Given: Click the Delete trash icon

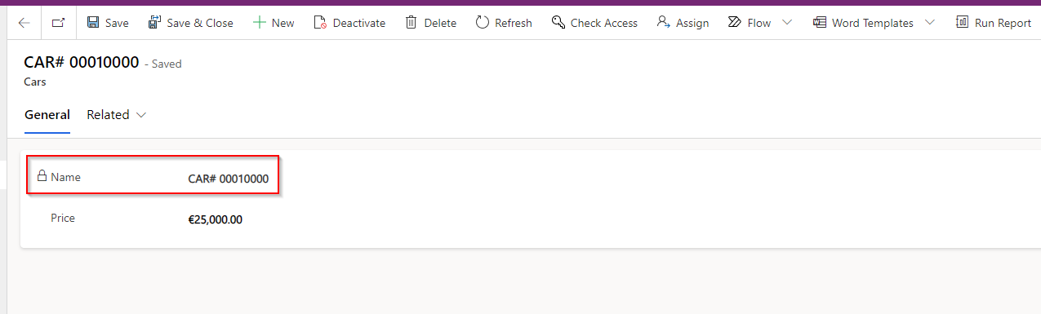Looking at the screenshot, I should click(x=412, y=22).
